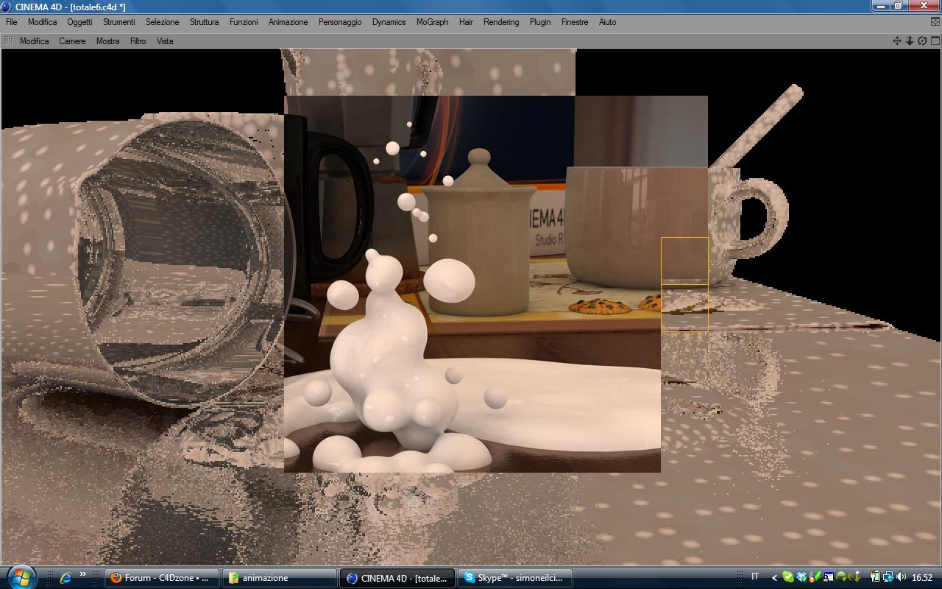Open the MoGraph menu
This screenshot has width=942, height=589.
[432, 22]
